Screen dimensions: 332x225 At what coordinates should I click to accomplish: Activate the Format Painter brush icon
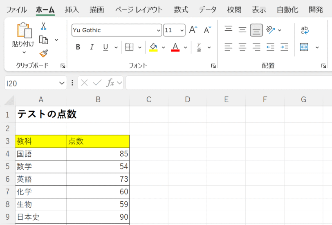pos(44,54)
